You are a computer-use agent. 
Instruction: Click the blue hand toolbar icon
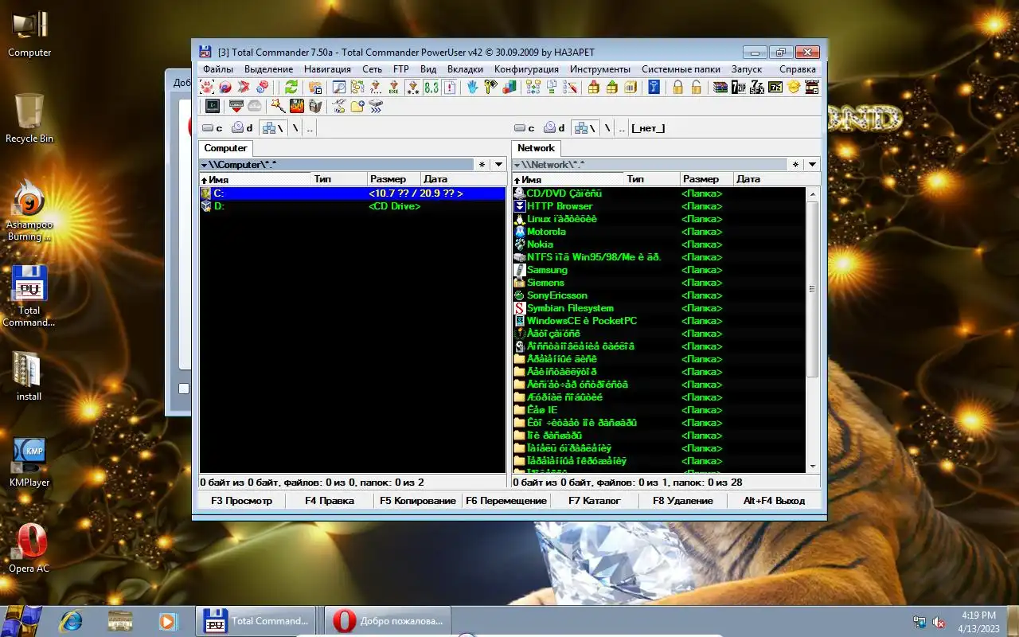[x=473, y=87]
